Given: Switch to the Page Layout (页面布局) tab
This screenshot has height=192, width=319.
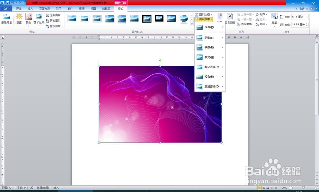Looking at the screenshot, I should coord(44,9).
